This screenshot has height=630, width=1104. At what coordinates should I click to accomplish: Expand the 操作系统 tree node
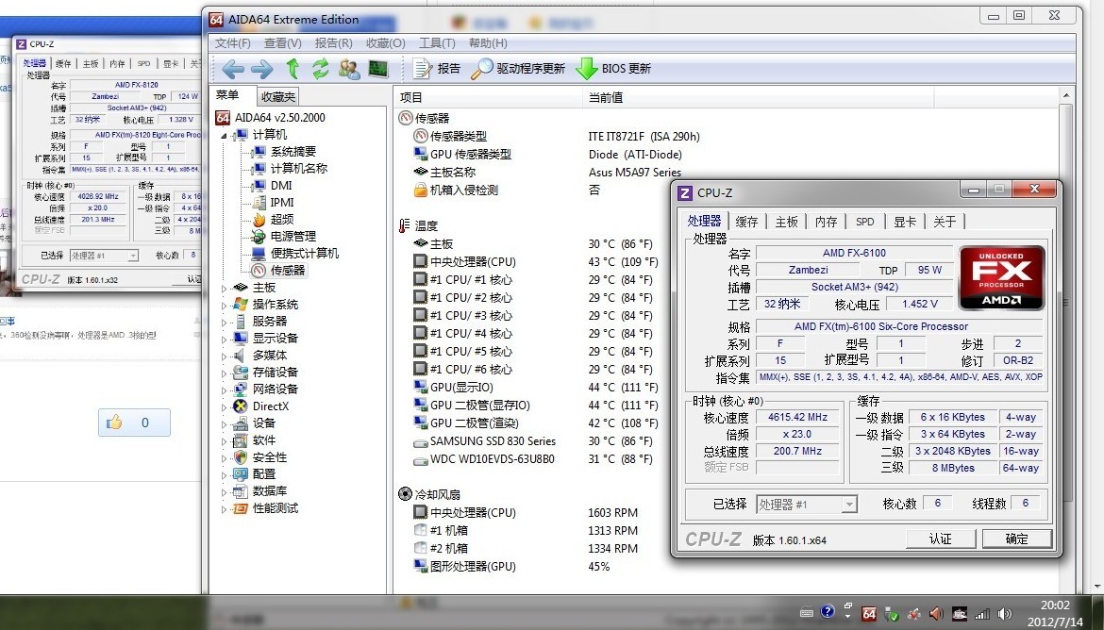[x=224, y=305]
